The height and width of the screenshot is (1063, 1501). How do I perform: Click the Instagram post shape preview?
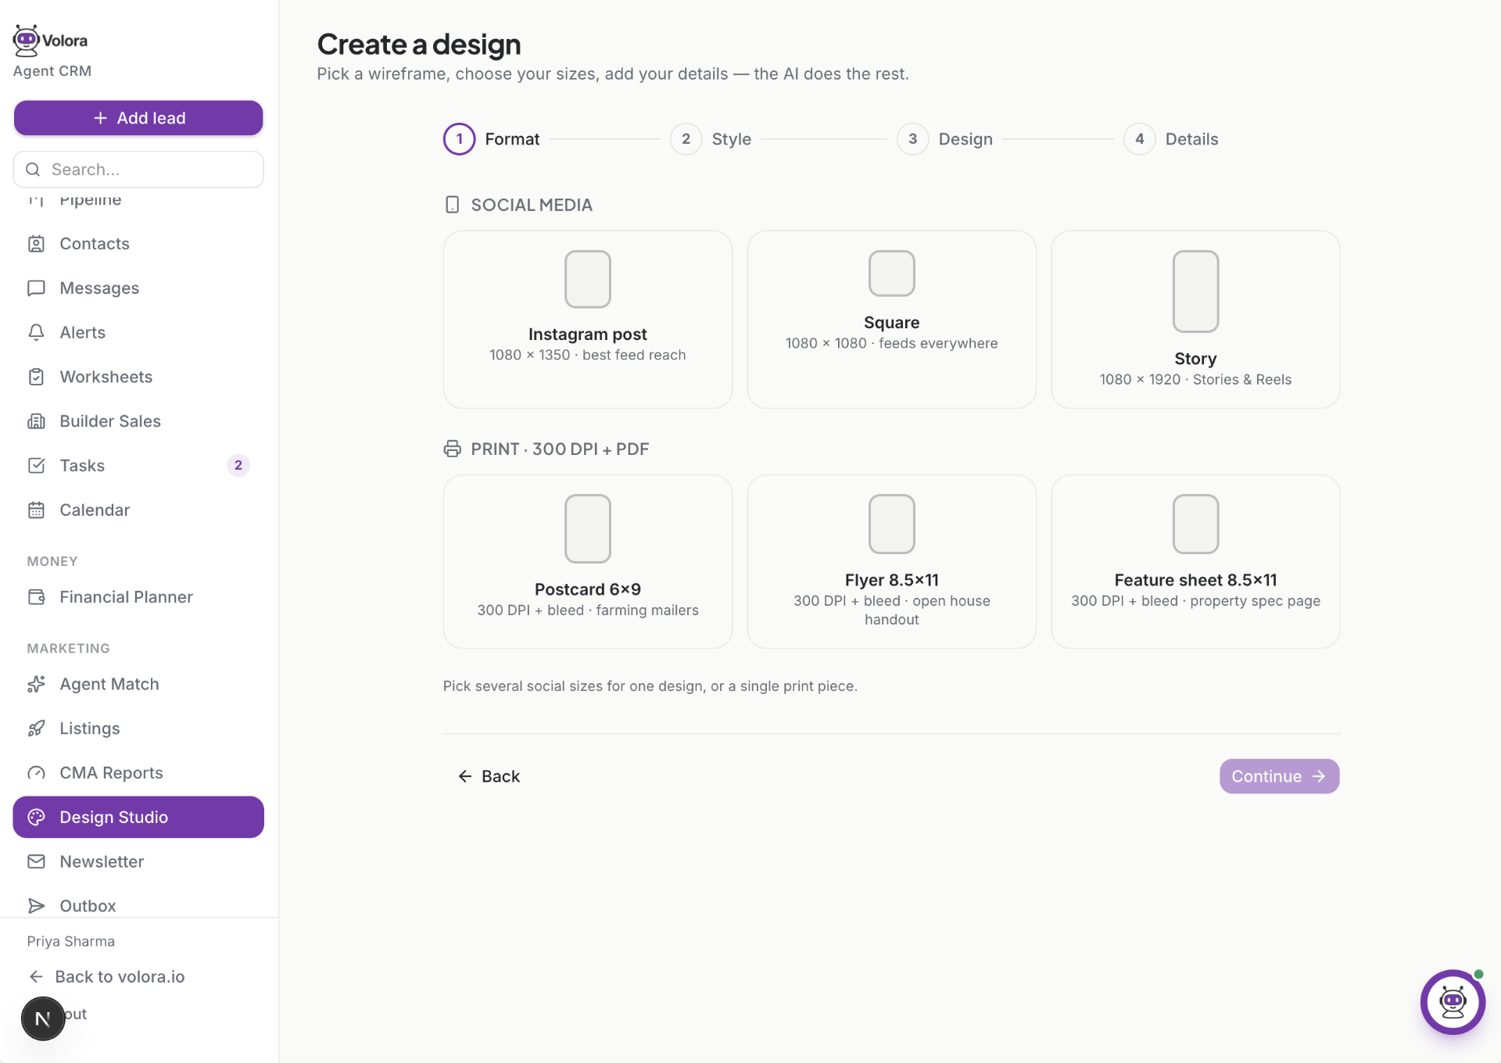(588, 279)
